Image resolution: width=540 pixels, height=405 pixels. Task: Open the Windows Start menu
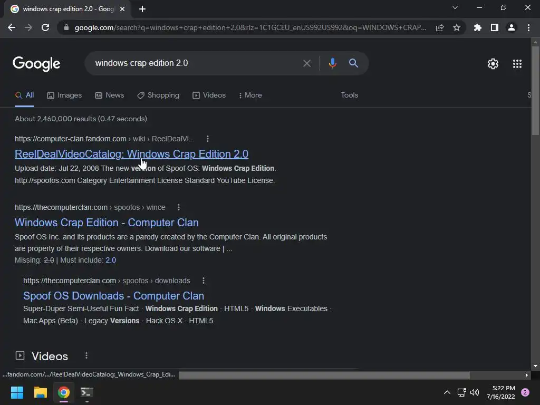coord(17,392)
